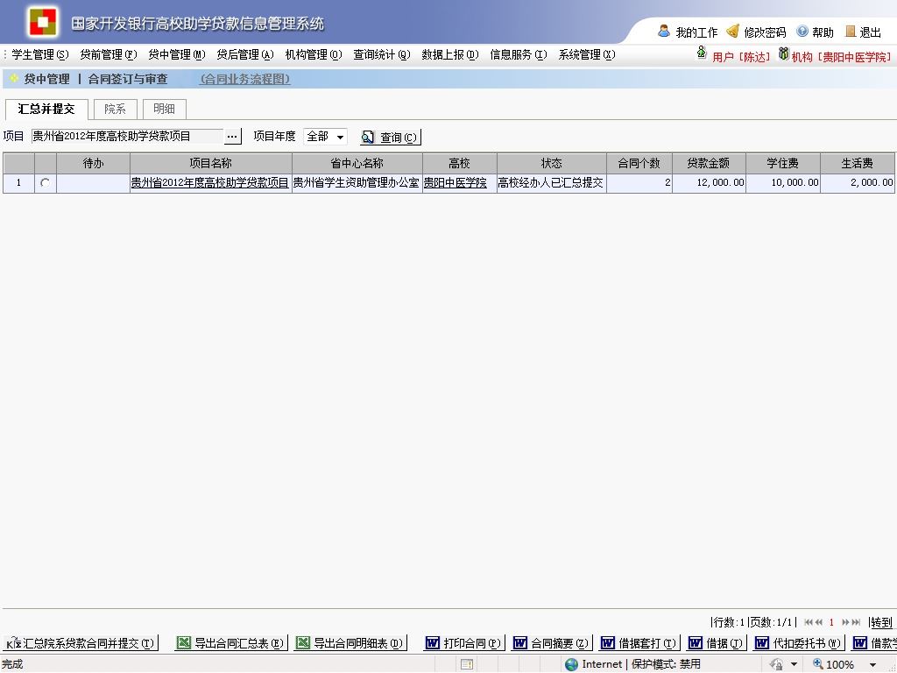Click the star icon beside 贷中管理

click(x=14, y=78)
